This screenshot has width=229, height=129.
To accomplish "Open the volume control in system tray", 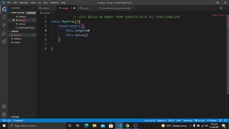I will (206, 126).
